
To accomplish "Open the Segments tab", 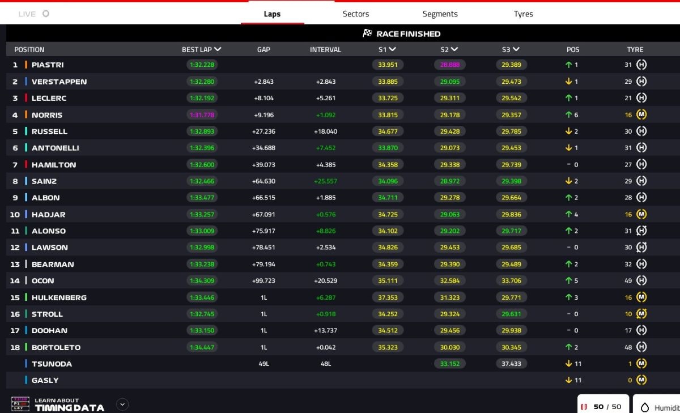I will (440, 14).
